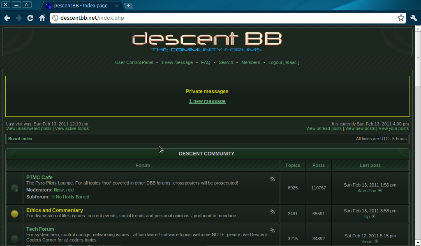Viewport: 421px width, 246px height.
Task: Open User Control Panel
Action: pyautogui.click(x=134, y=62)
